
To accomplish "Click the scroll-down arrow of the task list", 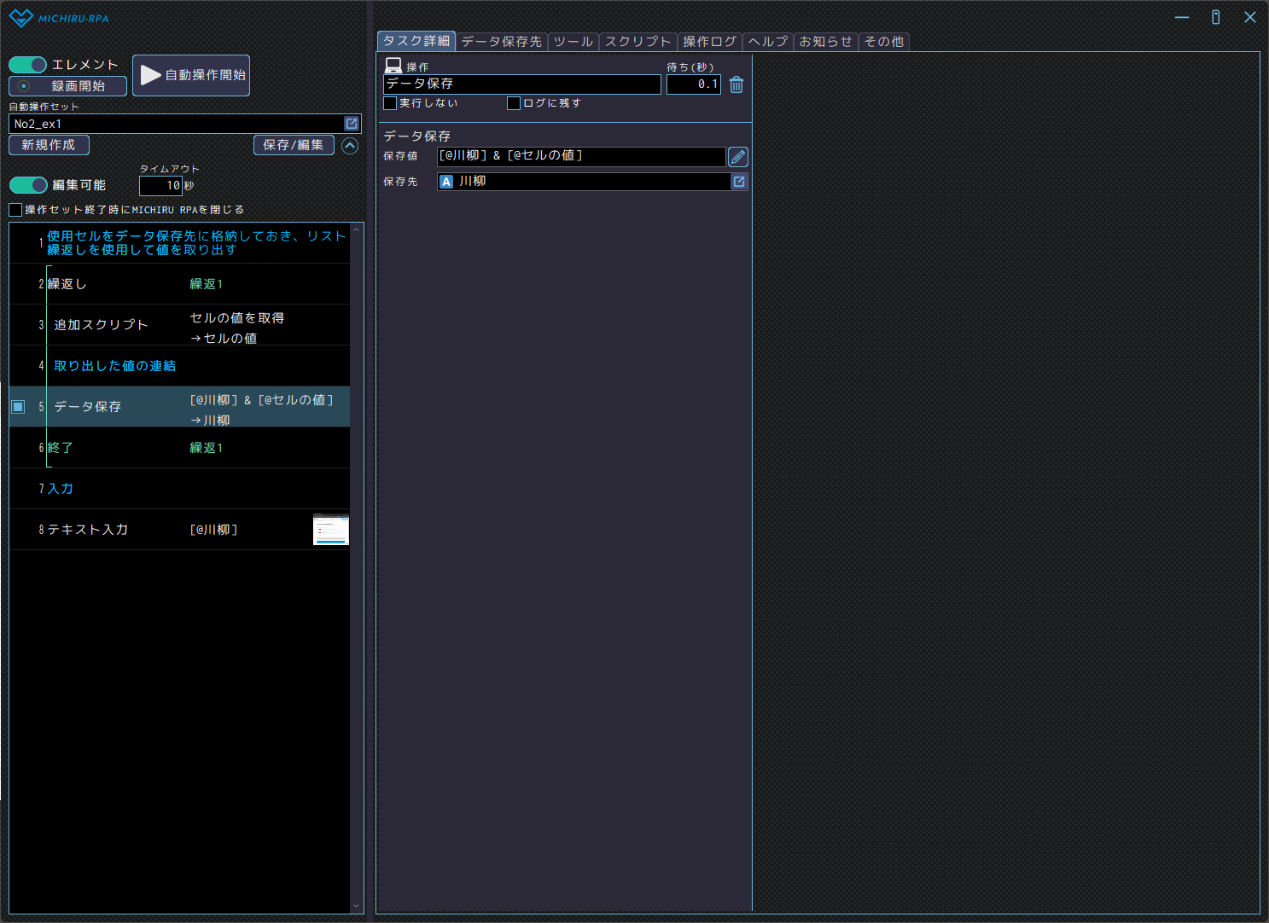I will pos(357,907).
